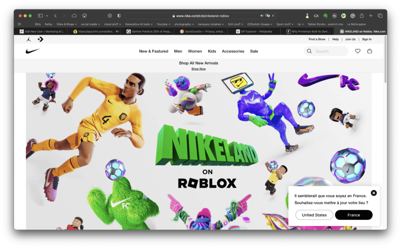Expand the Youtube bookmarks folder
Viewport: 401px width, 248px height.
click(x=163, y=24)
